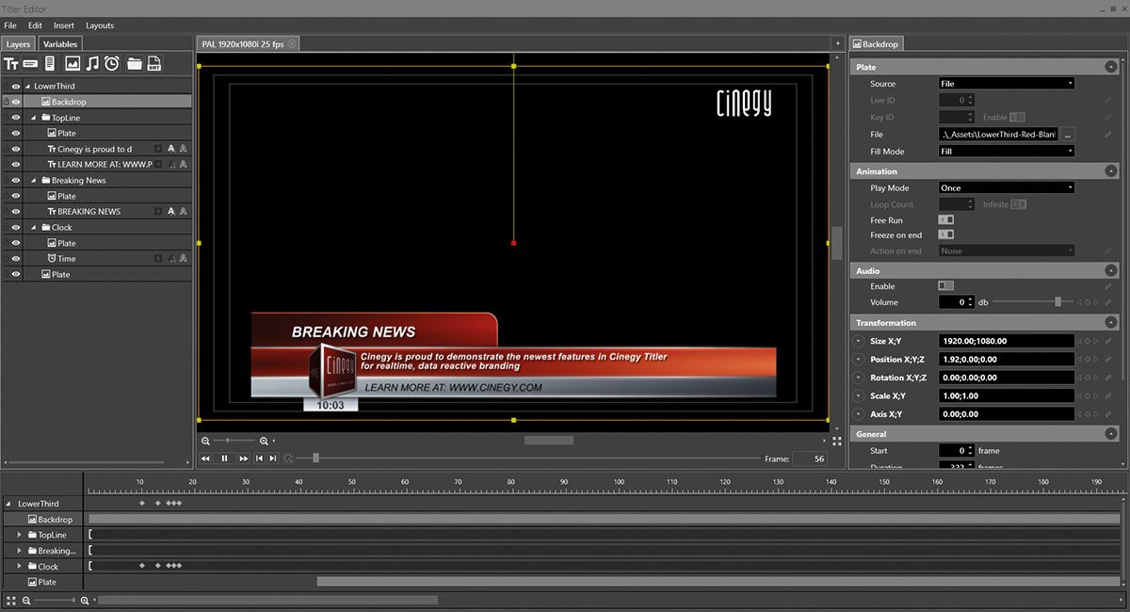This screenshot has height=612, width=1130.
Task: Add a new text object from toolbar
Action: click(x=11, y=64)
